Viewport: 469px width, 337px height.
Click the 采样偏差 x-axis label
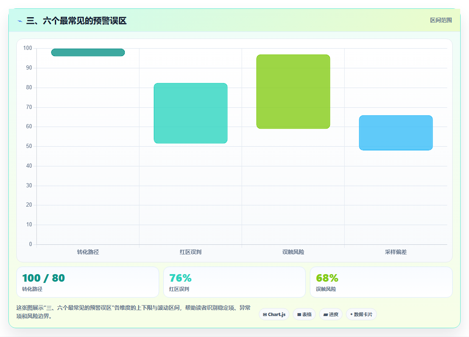point(396,252)
